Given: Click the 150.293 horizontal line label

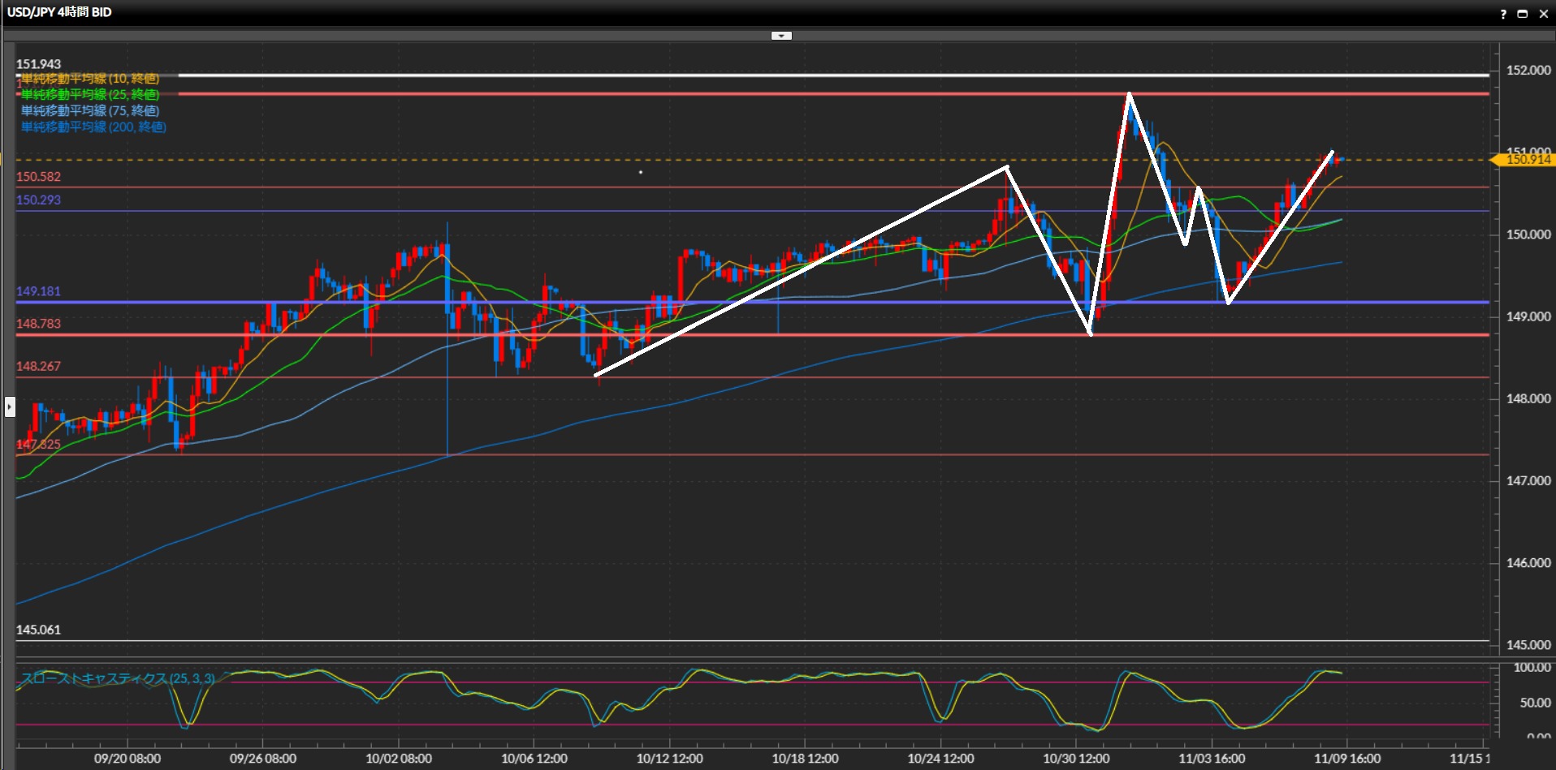Looking at the screenshot, I should [38, 200].
